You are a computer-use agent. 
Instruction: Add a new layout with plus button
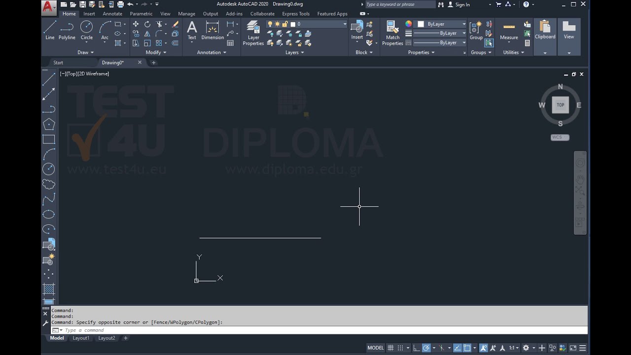pos(126,338)
